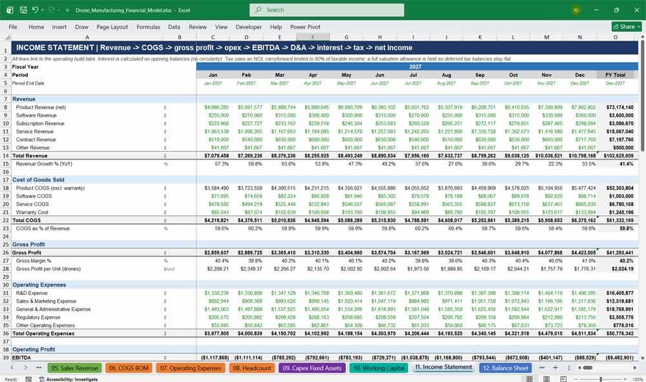The image size is (646, 382).
Task: Open Accessibility: Investigate status item
Action: [68, 379]
